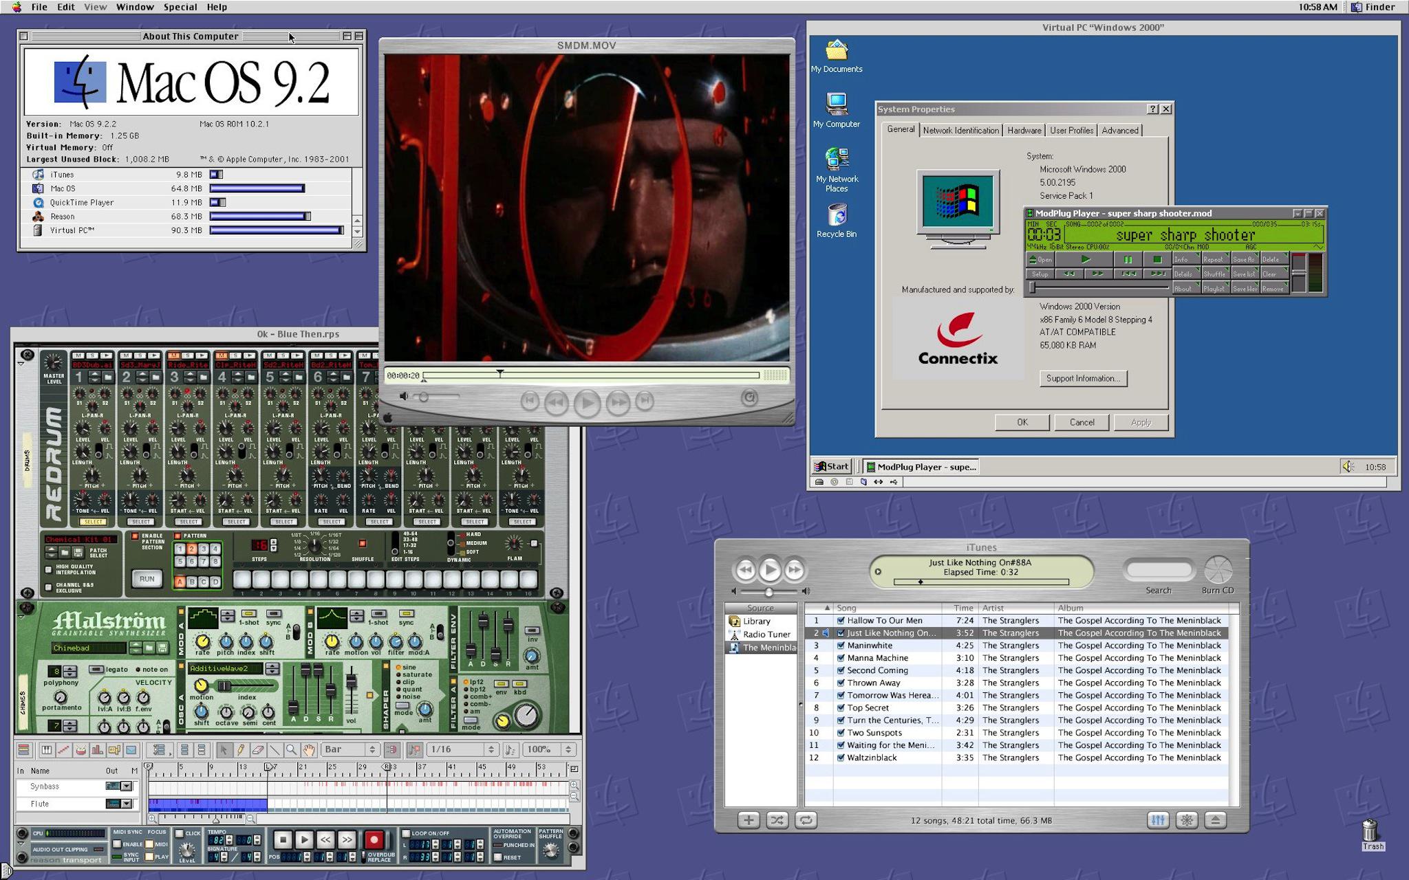Uncheck the Waltzinblack song checkbox
Screen dimensions: 1409x880
840,758
